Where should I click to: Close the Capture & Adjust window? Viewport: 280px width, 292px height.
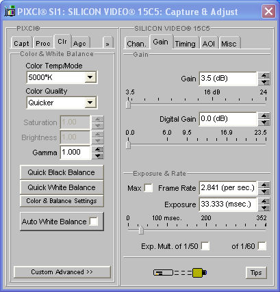[268, 11]
